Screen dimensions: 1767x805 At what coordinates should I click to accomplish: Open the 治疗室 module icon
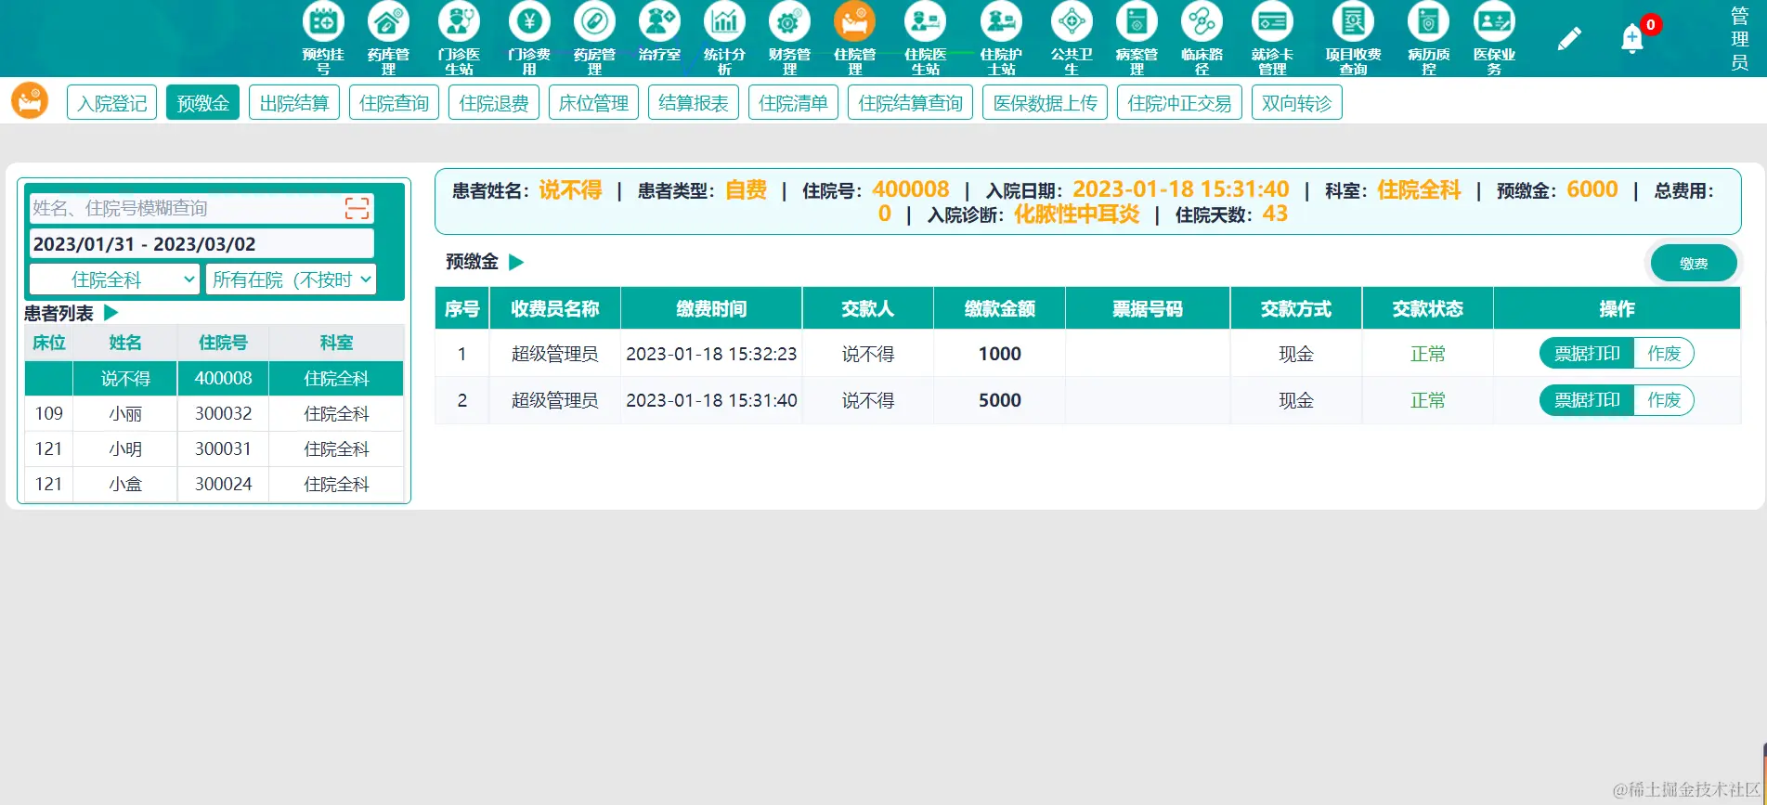point(659,22)
